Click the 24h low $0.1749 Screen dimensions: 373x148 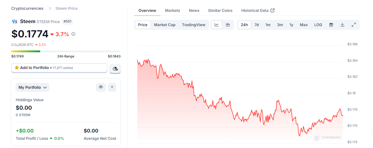[17, 56]
